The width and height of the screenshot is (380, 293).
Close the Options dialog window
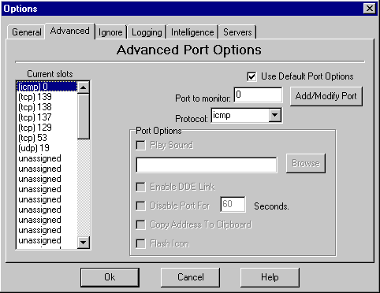click(369, 9)
